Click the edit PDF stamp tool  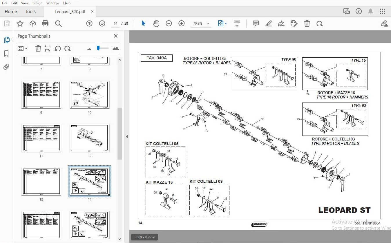294,23
